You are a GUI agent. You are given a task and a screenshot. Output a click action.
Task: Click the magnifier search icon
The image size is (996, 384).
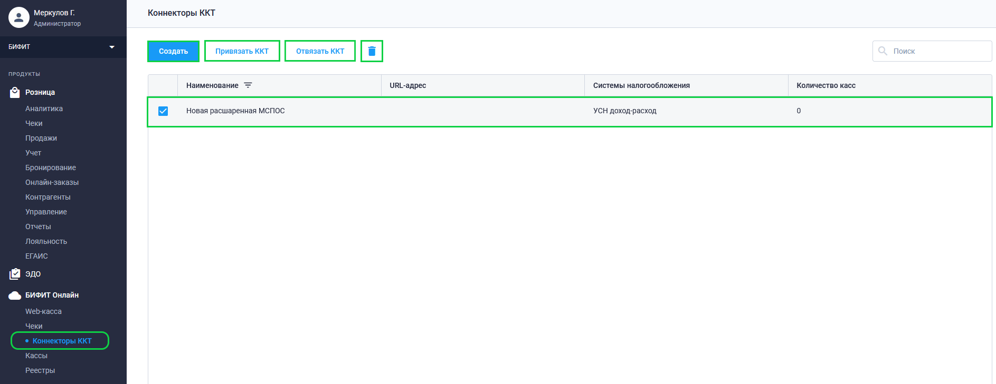(x=883, y=51)
